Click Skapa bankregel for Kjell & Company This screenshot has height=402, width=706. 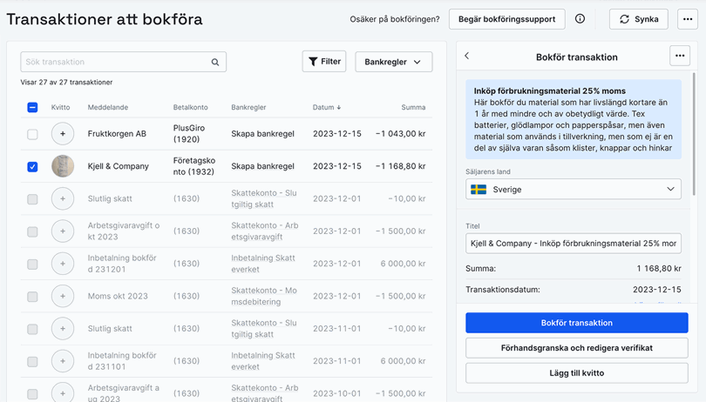point(263,166)
